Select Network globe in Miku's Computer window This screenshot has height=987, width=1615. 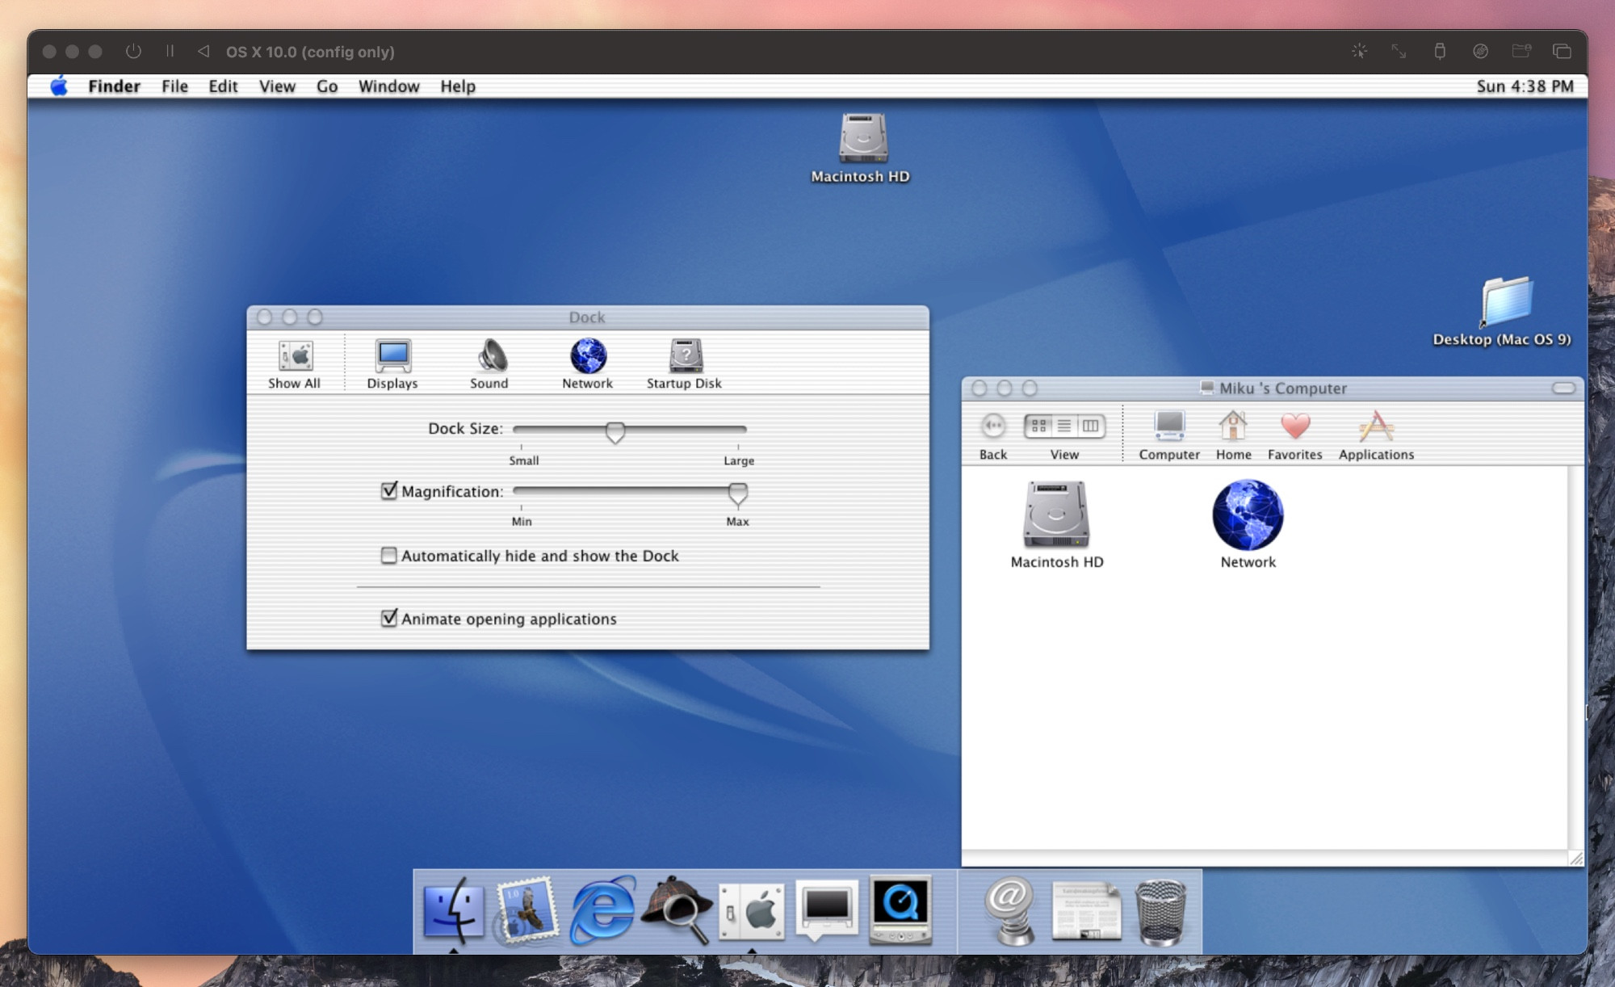point(1248,525)
